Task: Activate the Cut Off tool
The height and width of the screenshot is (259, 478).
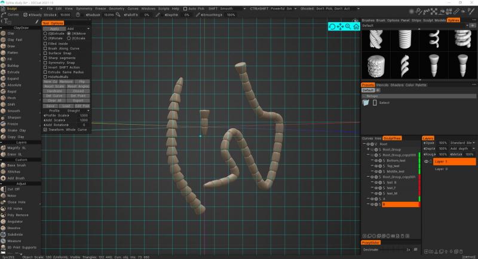Action: pyautogui.click(x=13, y=189)
